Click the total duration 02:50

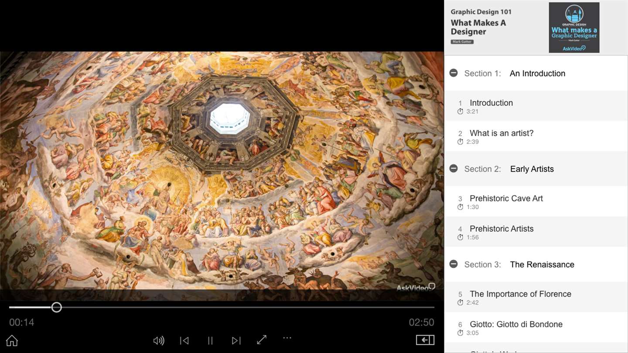click(421, 322)
